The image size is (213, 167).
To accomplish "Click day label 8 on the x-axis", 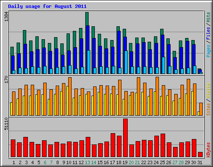I will [x=57, y=162].
